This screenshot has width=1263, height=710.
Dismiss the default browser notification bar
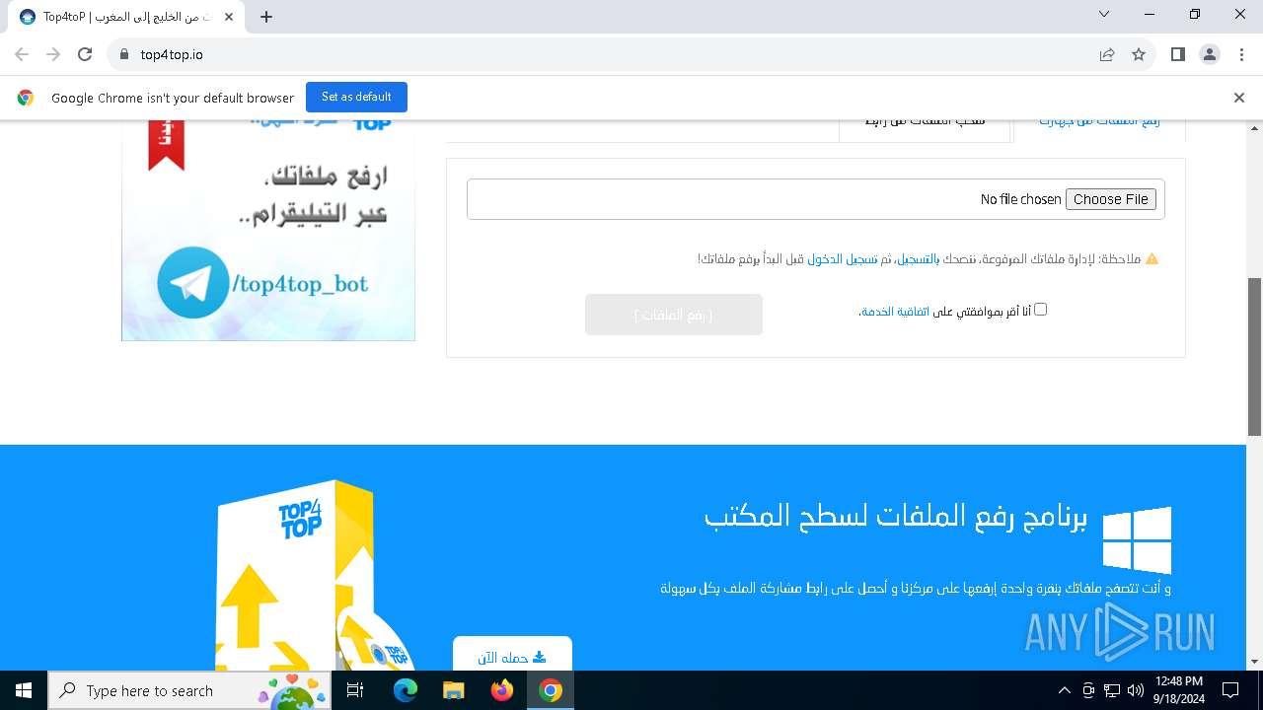(x=1239, y=98)
